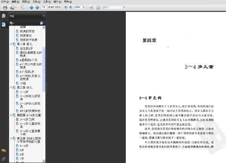
Task: Select bookmark 6岁
Action: (x=22, y=154)
